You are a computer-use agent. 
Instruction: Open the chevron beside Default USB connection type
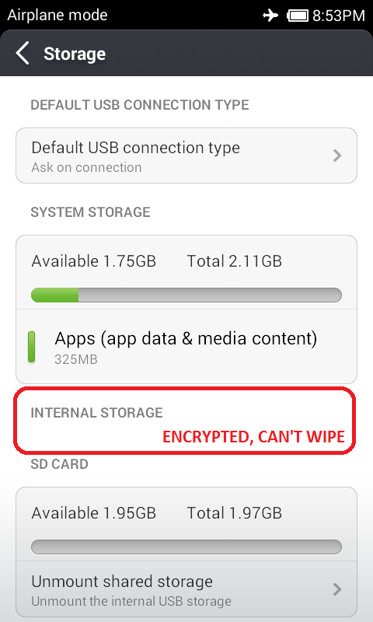[x=337, y=155]
